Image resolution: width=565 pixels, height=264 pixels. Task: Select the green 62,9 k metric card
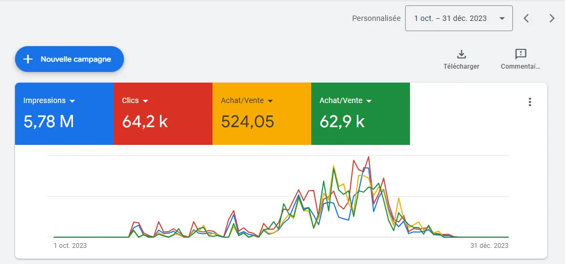361,114
